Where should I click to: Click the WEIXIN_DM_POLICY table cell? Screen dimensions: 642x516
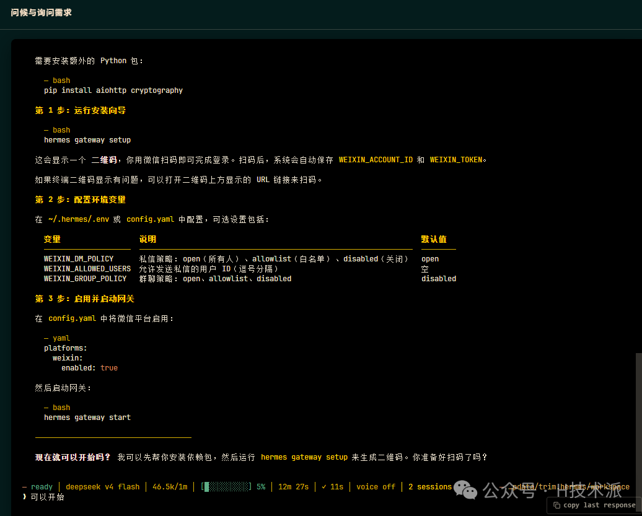pyautogui.click(x=79, y=259)
